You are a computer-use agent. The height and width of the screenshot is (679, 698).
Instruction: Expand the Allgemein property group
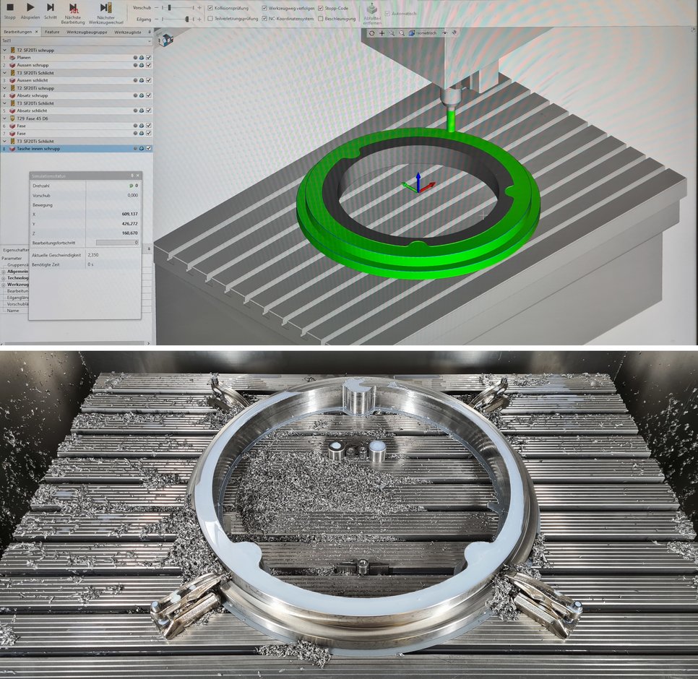4,271
